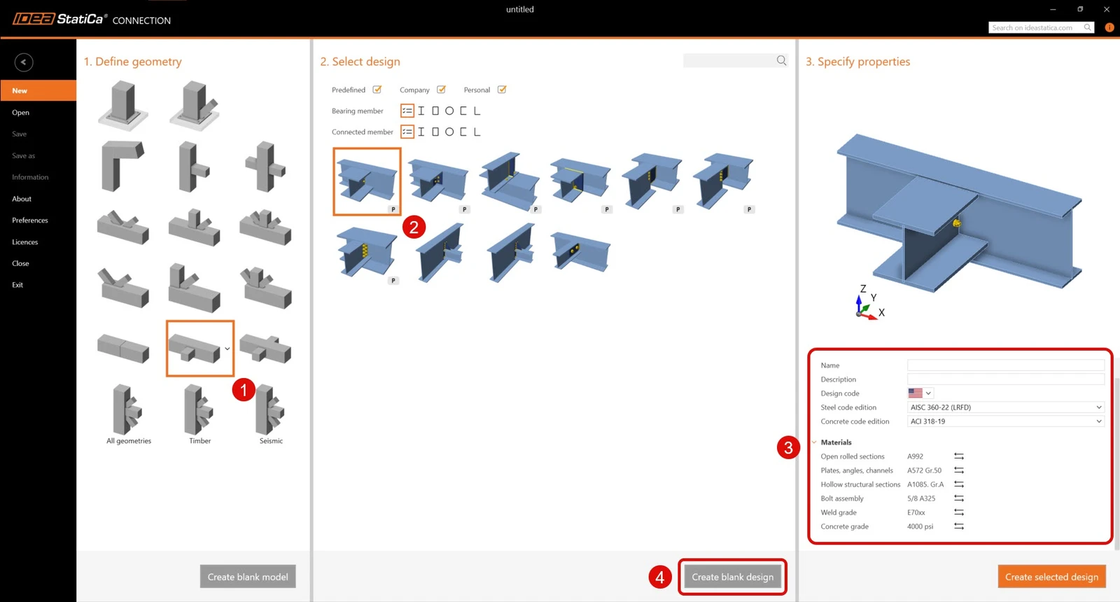The image size is (1120, 602).
Task: Change the Concrete grade 4000 psi
Action: pyautogui.click(x=959, y=526)
